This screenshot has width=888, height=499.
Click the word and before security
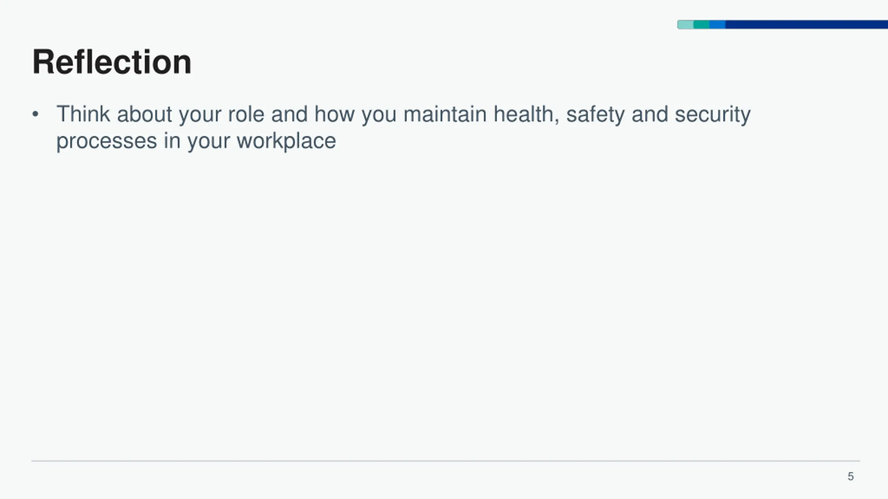pyautogui.click(x=650, y=114)
